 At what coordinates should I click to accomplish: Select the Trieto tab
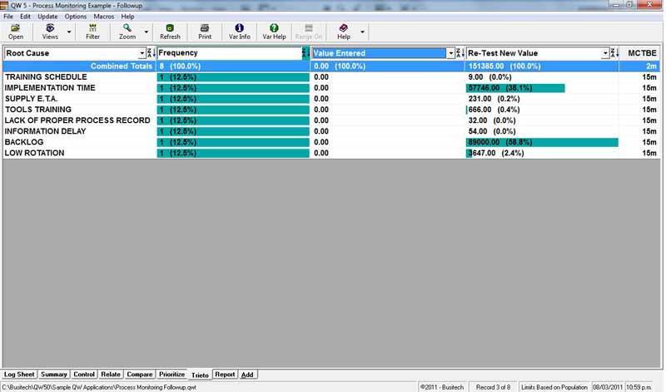[200, 375]
